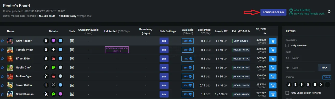Filter by Alpha edition icon
Viewport: 335px width, 99px height.
coord(289,85)
